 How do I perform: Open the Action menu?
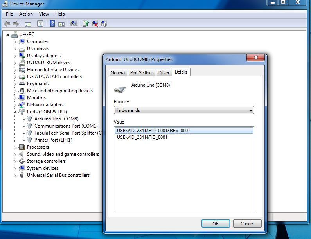26,14
